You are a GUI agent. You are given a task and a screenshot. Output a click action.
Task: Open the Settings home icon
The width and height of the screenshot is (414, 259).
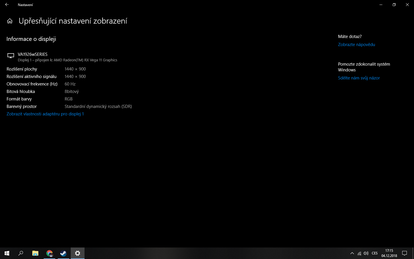click(10, 21)
